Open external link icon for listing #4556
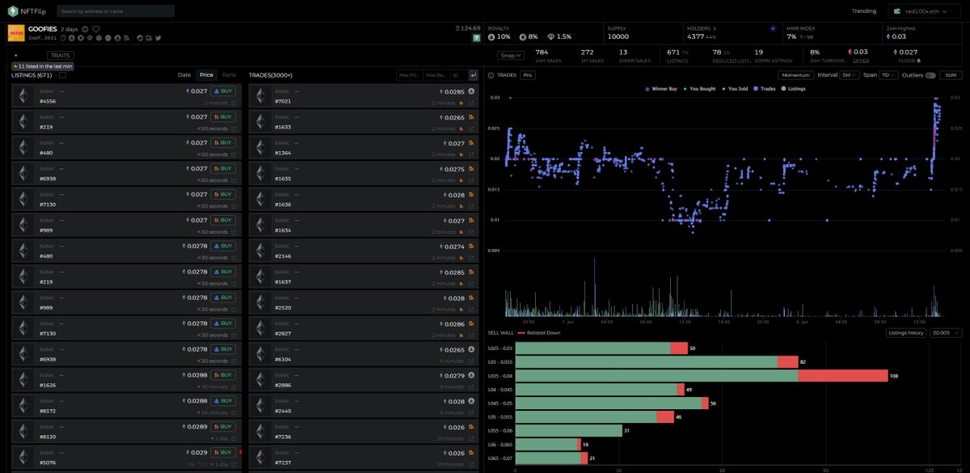970x473 pixels. [234, 103]
